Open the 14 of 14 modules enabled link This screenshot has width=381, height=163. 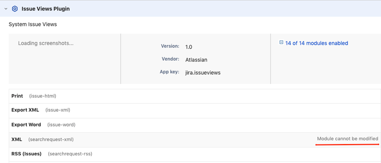(x=317, y=43)
